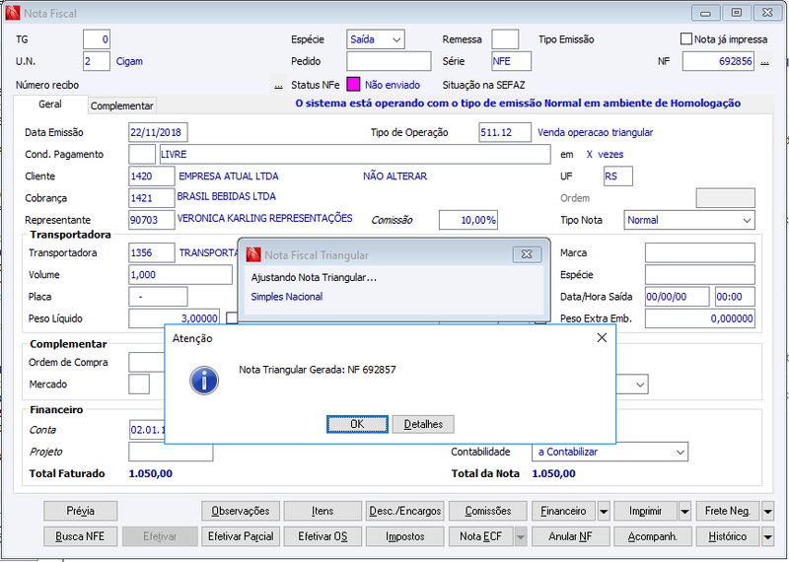789x562 pixels.
Task: Click the Série field NFE
Action: [511, 61]
